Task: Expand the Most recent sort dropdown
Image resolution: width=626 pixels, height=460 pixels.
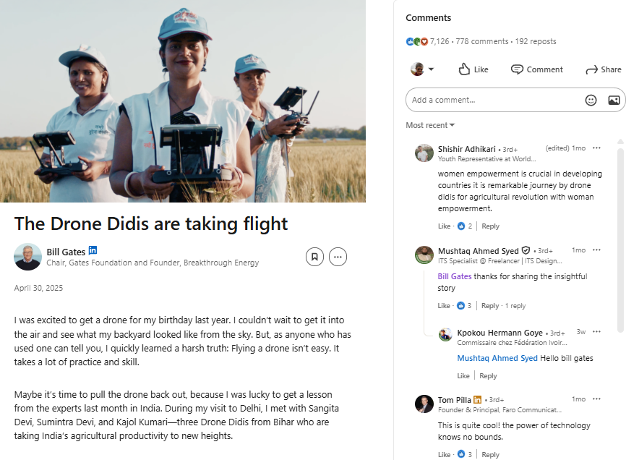Action: click(x=430, y=125)
